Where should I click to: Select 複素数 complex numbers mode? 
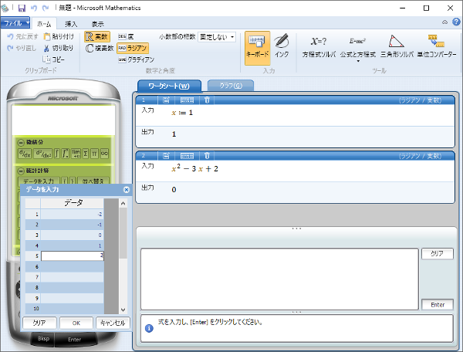[100, 48]
